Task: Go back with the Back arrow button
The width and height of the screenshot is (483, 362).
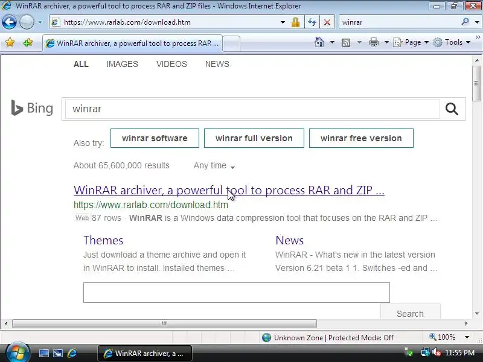Action: (9, 22)
